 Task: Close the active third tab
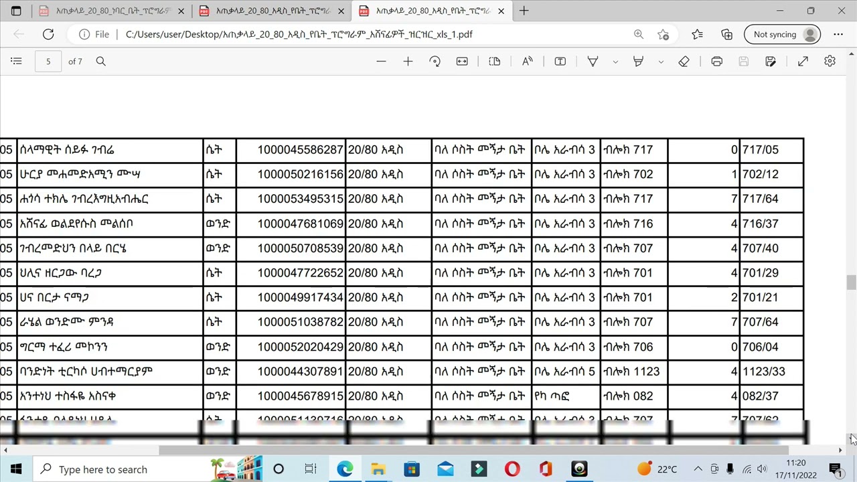501,11
